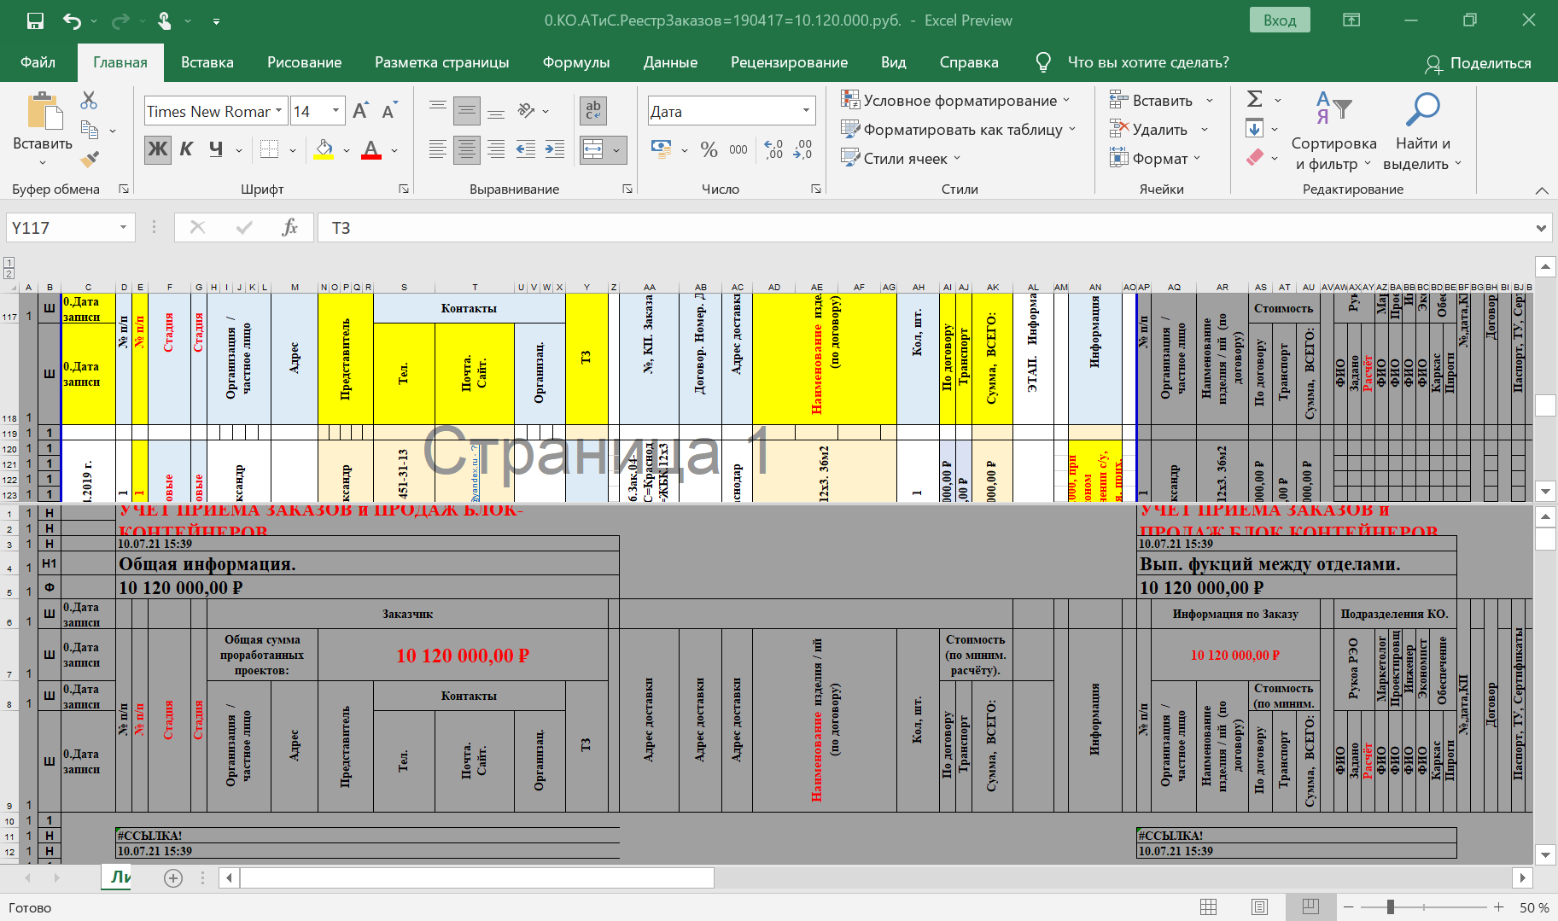Viewport: 1558px width, 921px height.
Task: Toggle wrap text button
Action: [x=593, y=111]
